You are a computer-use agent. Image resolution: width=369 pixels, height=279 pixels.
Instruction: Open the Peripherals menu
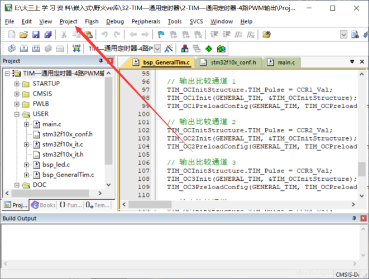[146, 22]
